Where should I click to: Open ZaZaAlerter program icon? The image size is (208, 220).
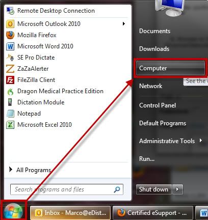point(10,69)
